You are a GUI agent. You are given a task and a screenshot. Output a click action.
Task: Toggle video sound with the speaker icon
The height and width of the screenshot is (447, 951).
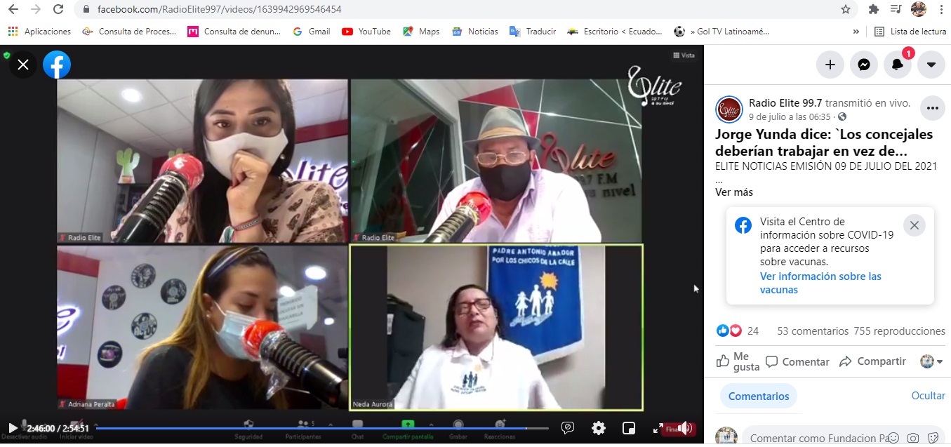[x=686, y=428]
